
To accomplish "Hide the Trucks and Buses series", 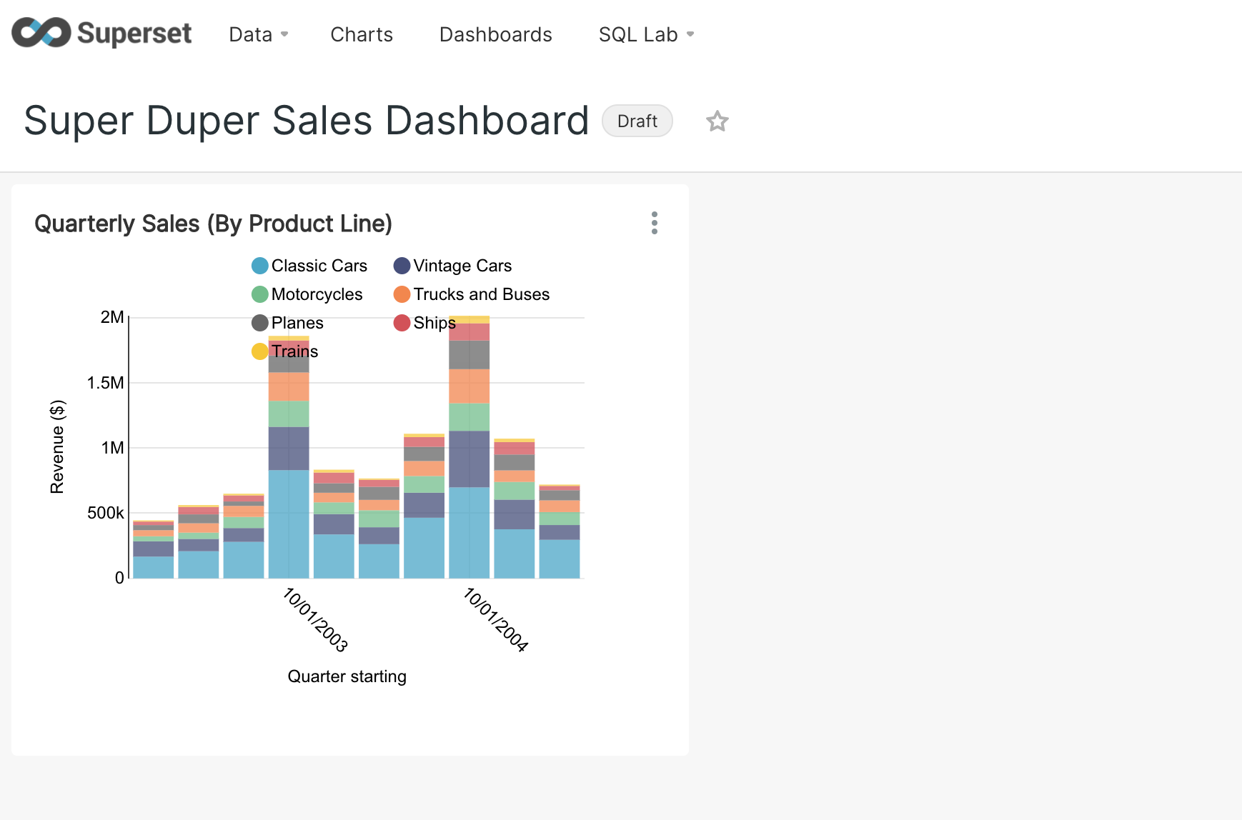I will coord(472,294).
